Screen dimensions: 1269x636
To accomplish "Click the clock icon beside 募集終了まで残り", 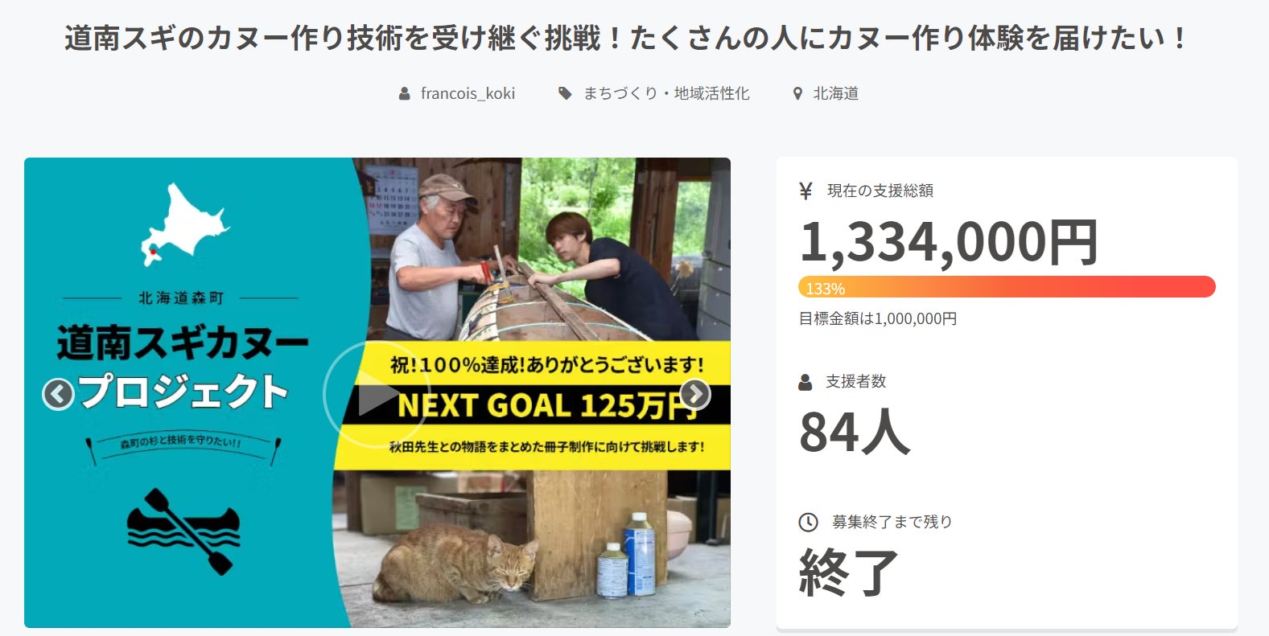I will tap(808, 522).
